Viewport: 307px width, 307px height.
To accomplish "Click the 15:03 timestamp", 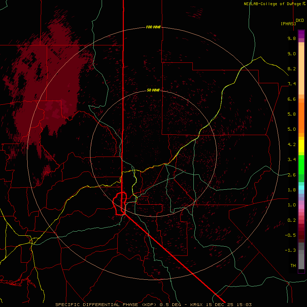I will click(244, 305).
